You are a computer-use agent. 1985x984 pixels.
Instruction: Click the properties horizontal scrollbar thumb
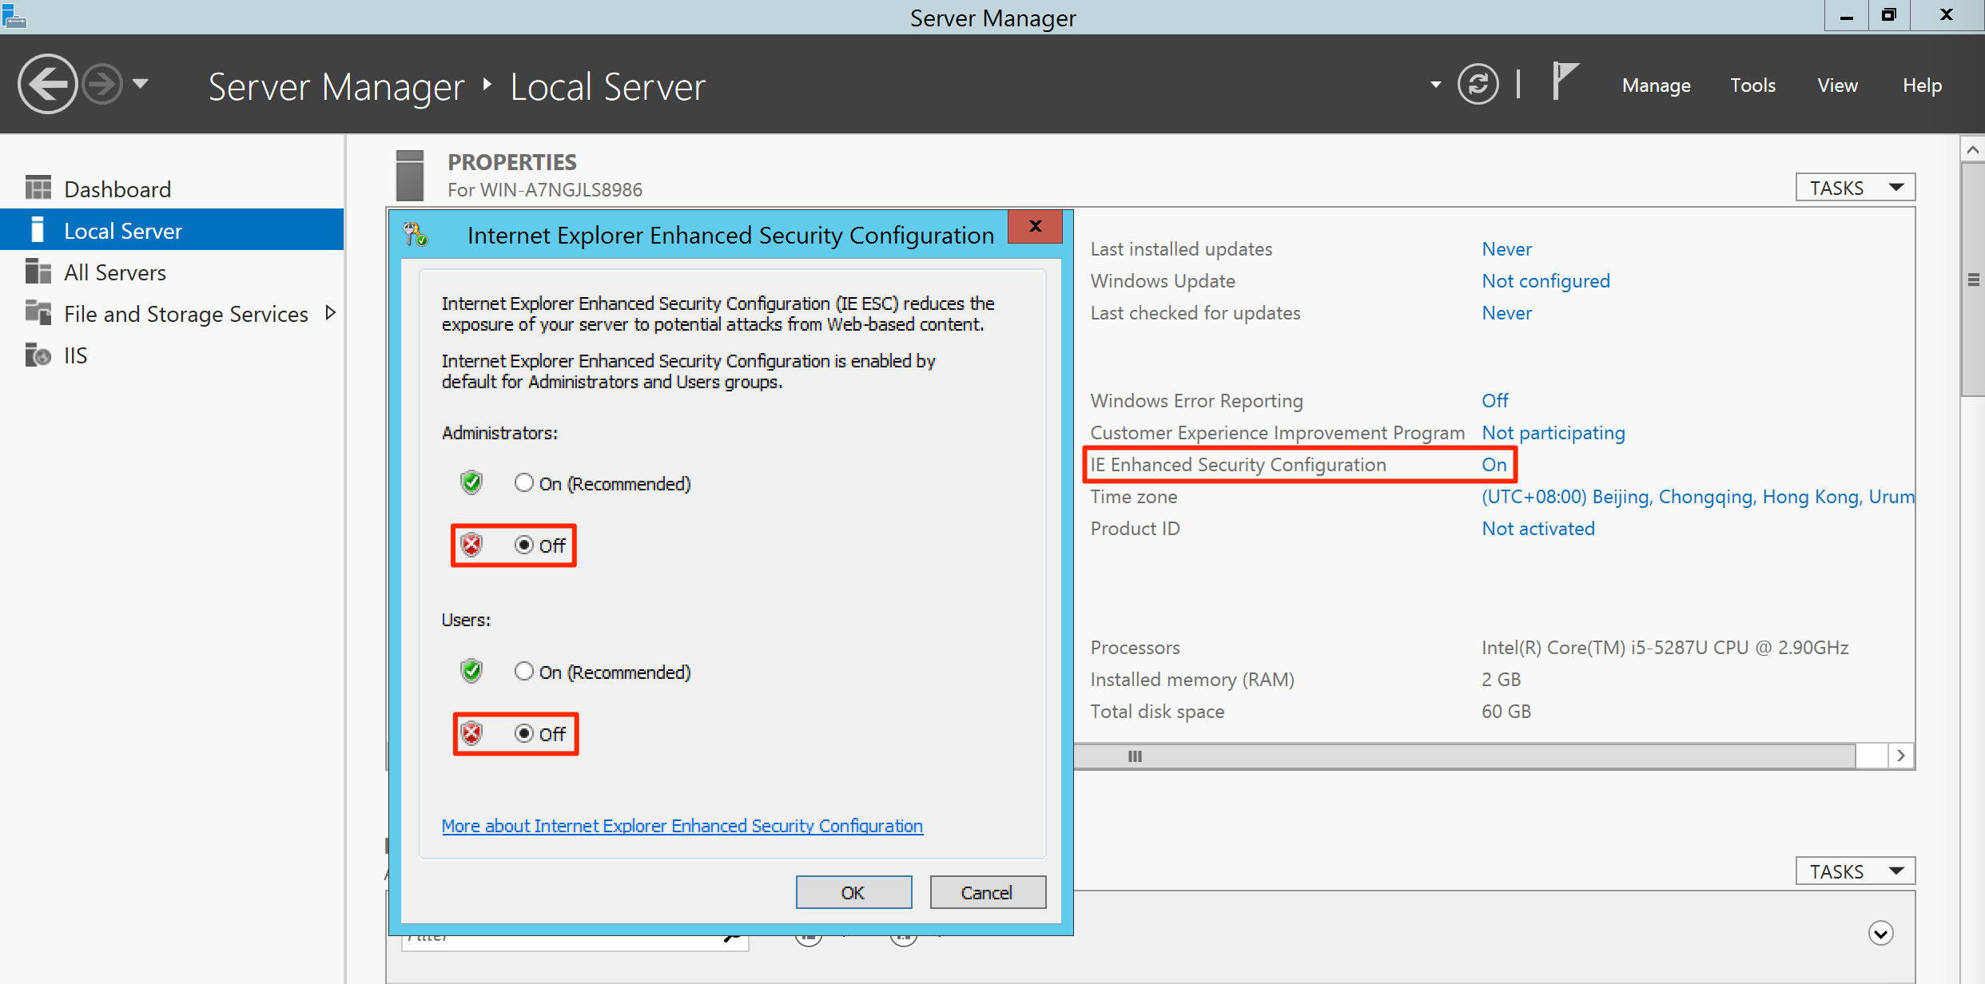tap(1464, 756)
